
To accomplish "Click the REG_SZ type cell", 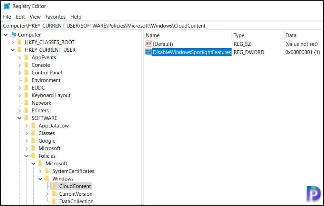I will coord(242,44).
